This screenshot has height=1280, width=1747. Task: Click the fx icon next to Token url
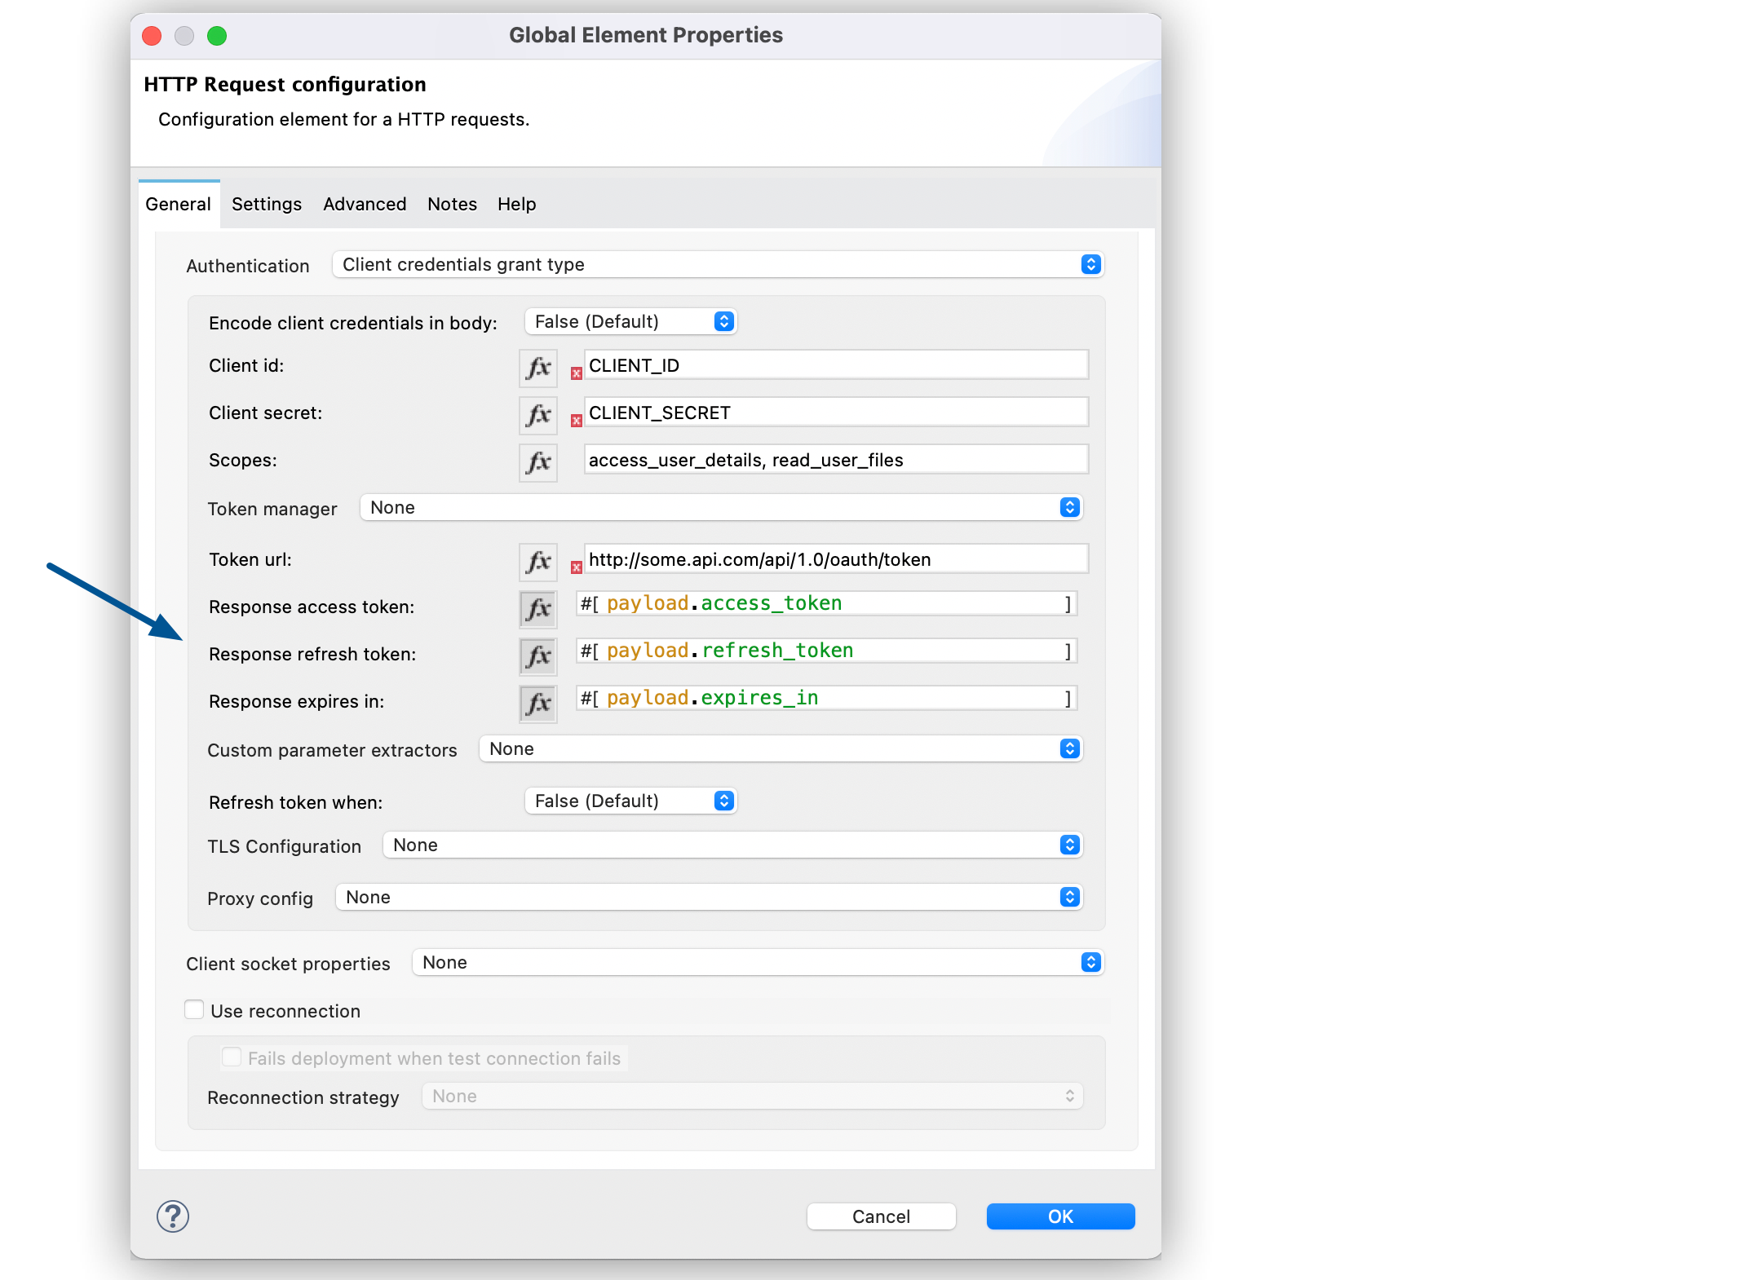coord(538,558)
